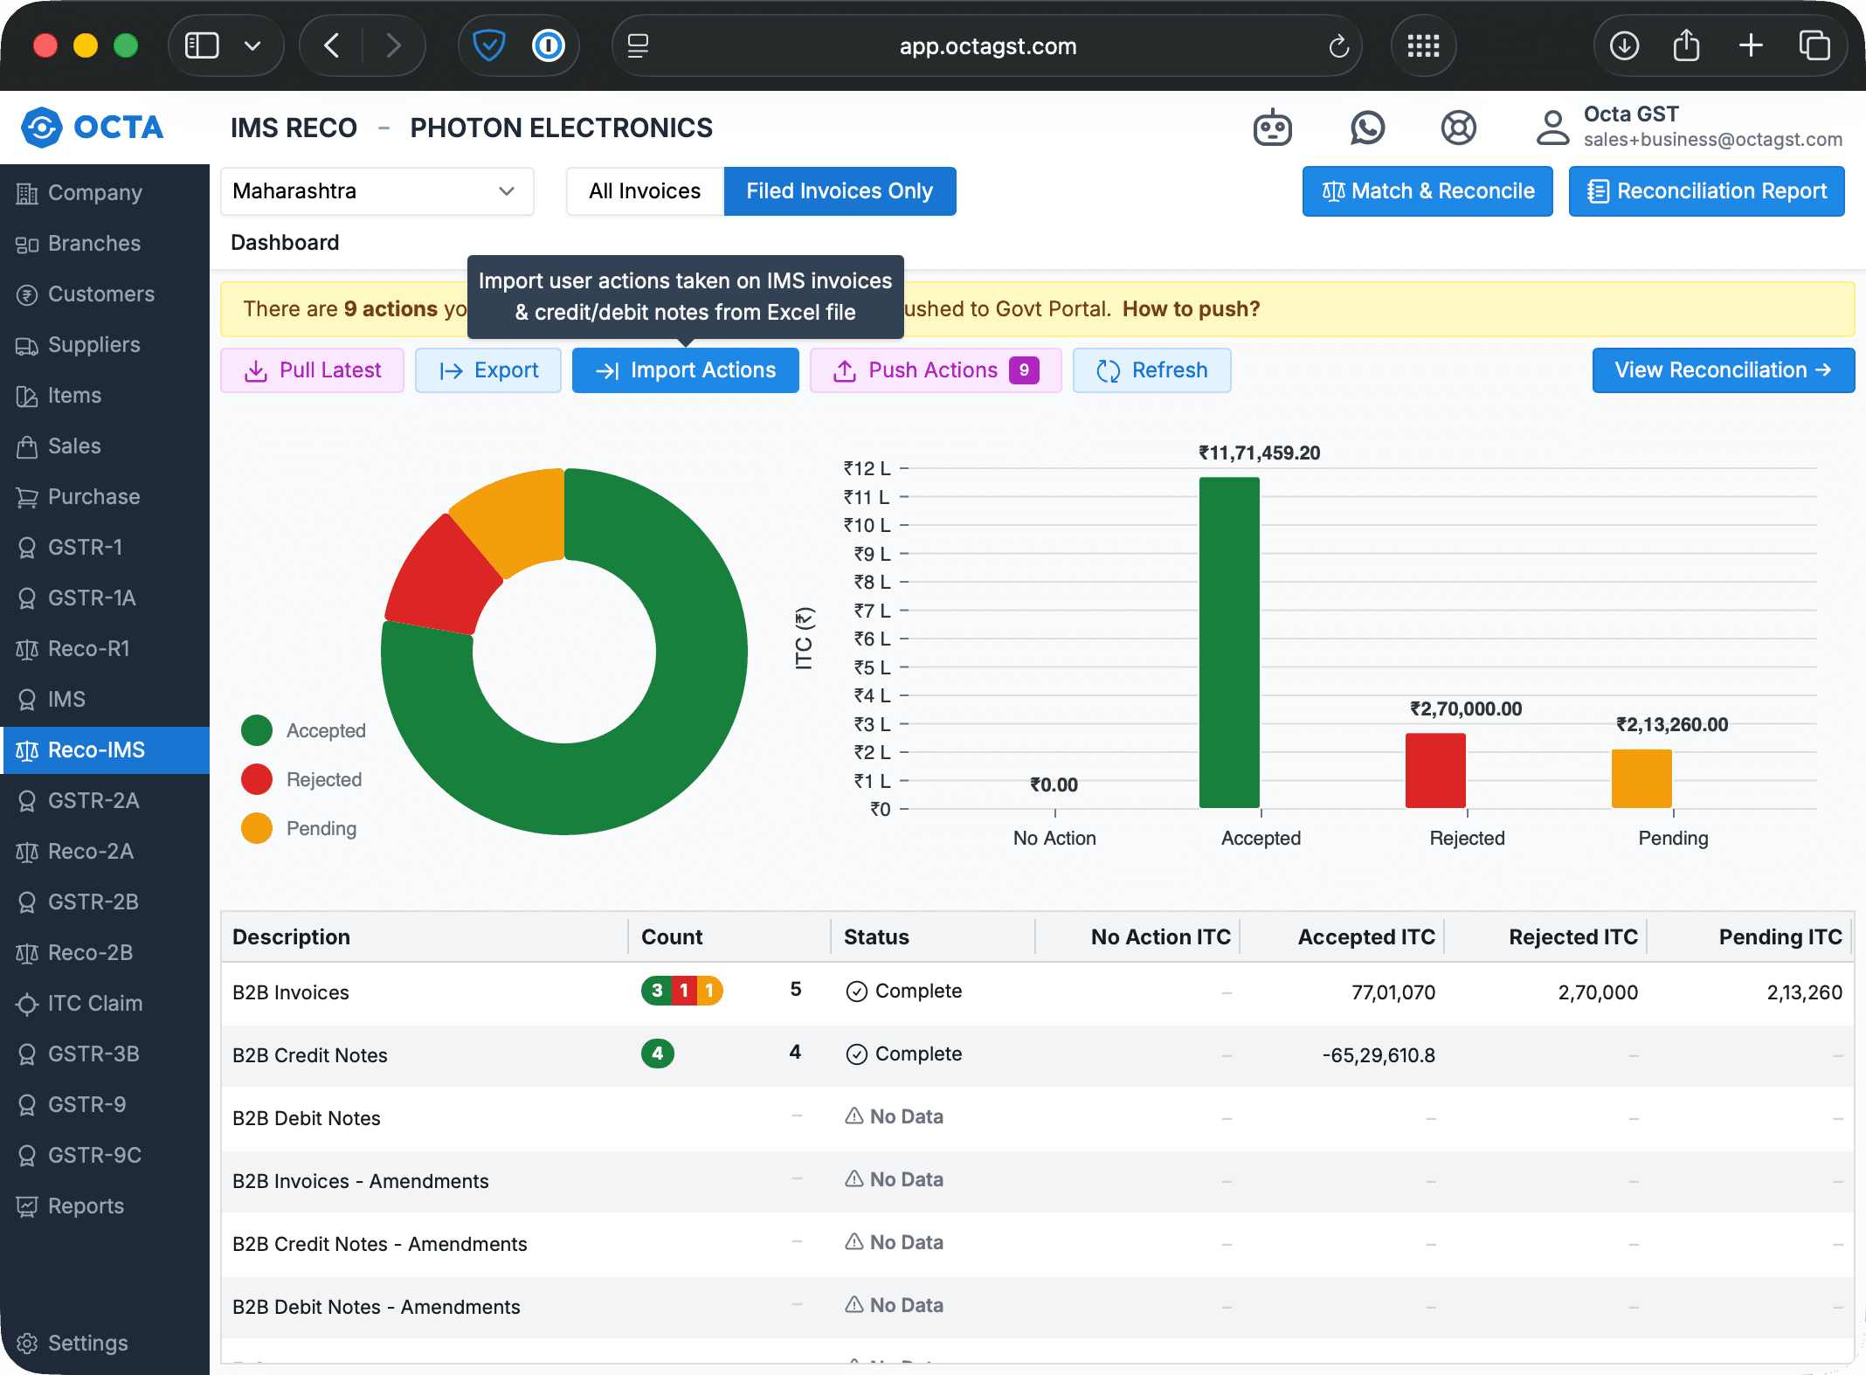Switch to All Invoices filter
The width and height of the screenshot is (1866, 1375).
pos(645,191)
